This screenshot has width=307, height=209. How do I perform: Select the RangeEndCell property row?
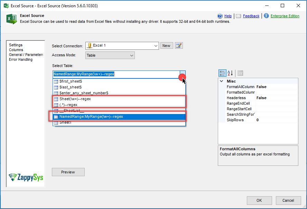point(258,103)
